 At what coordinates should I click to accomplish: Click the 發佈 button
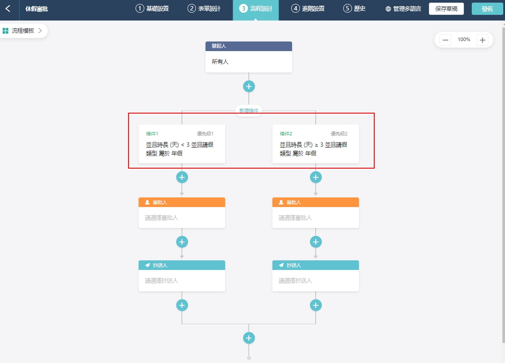[x=487, y=9]
